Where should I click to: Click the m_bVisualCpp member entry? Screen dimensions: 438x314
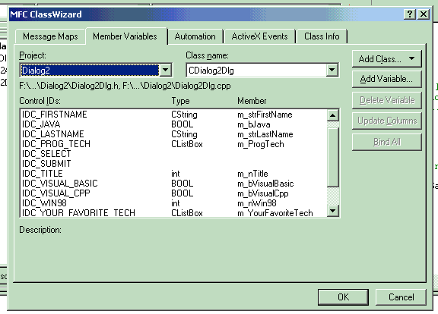(x=263, y=193)
